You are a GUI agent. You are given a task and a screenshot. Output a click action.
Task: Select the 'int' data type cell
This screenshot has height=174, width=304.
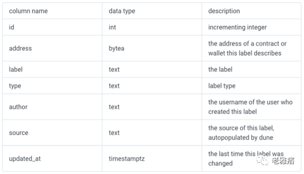(x=152, y=27)
